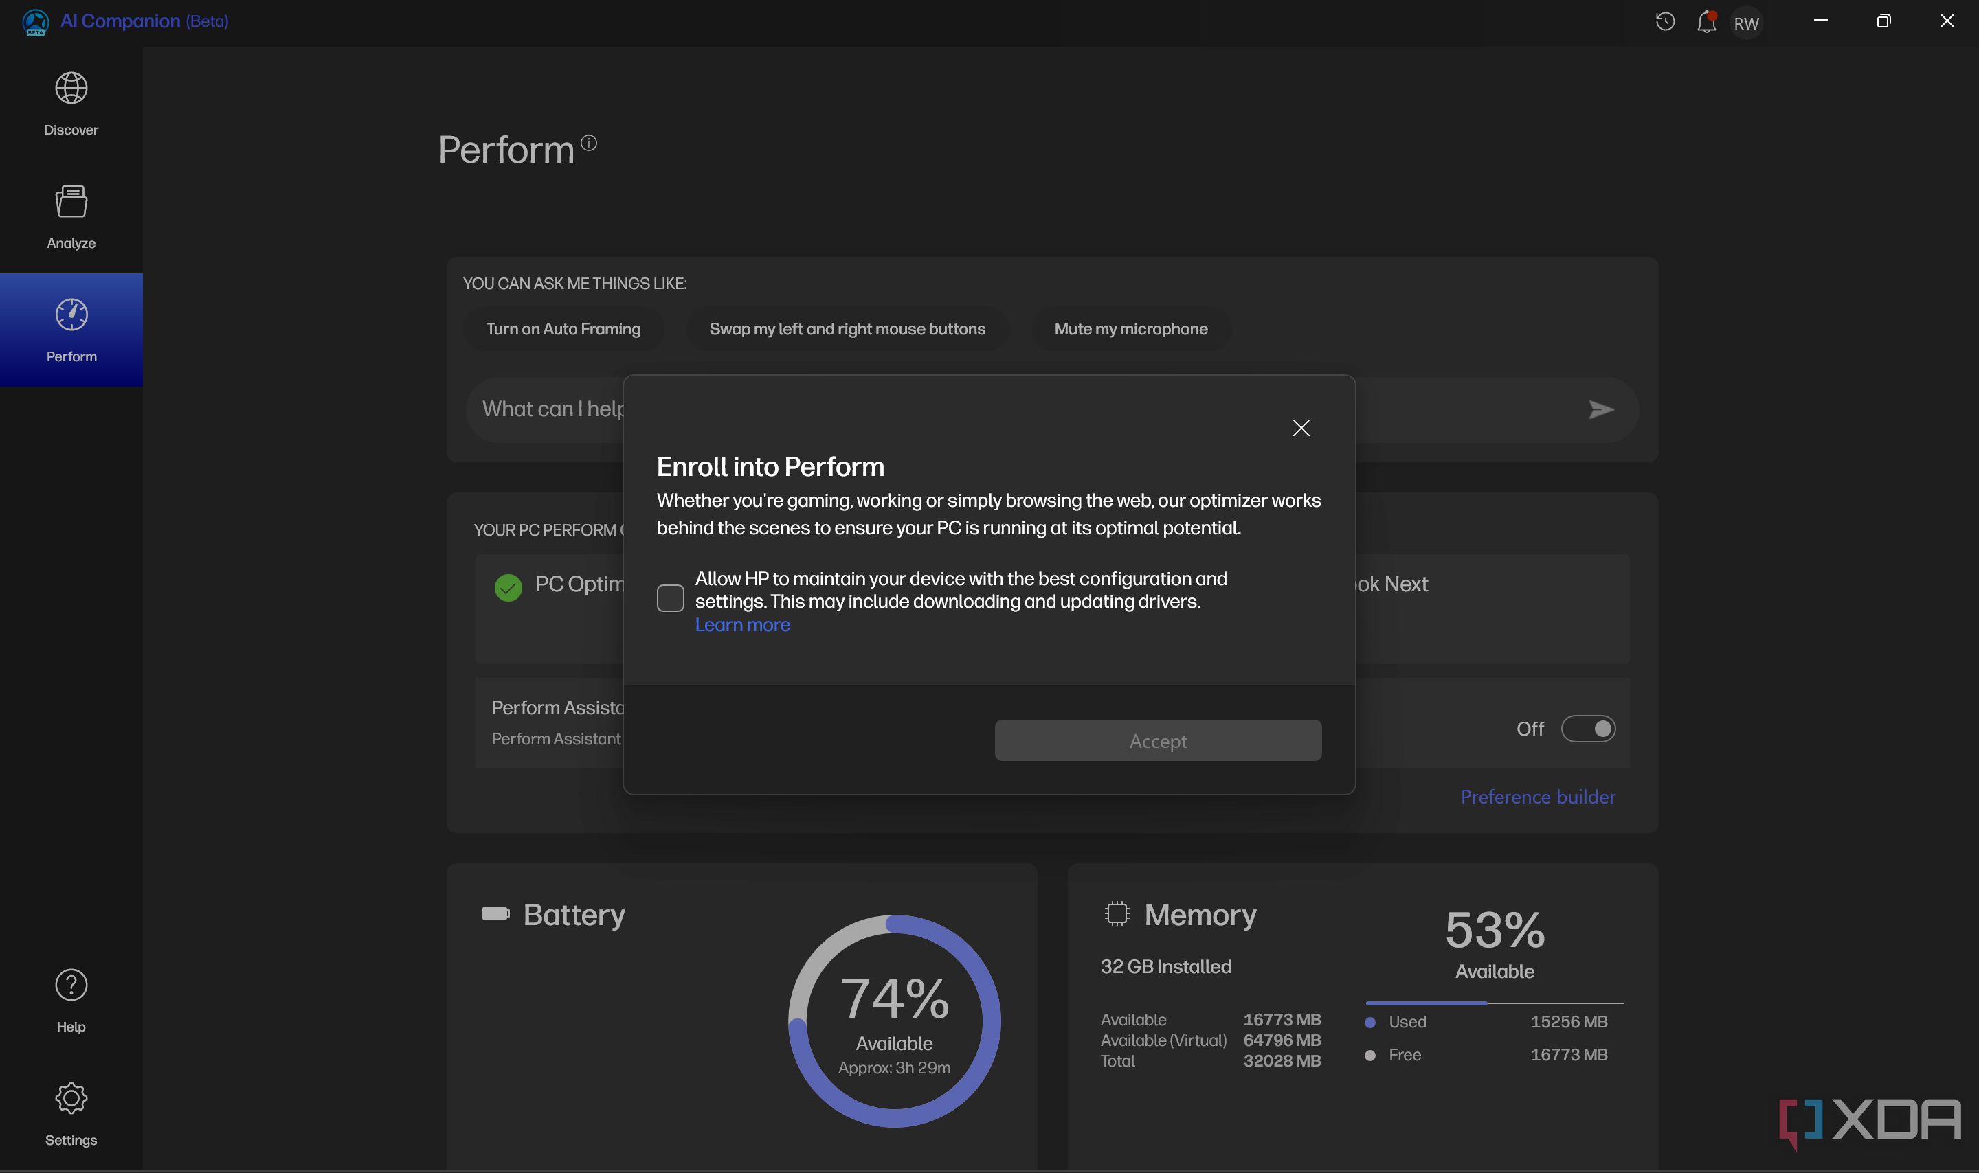The height and width of the screenshot is (1173, 1979).
Task: Select Swap my left and right mouse buttons
Action: (847, 329)
